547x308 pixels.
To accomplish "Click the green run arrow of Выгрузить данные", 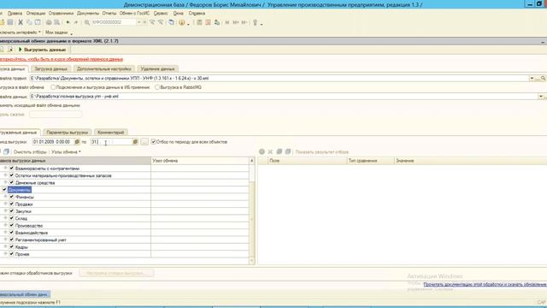I will [x=21, y=50].
